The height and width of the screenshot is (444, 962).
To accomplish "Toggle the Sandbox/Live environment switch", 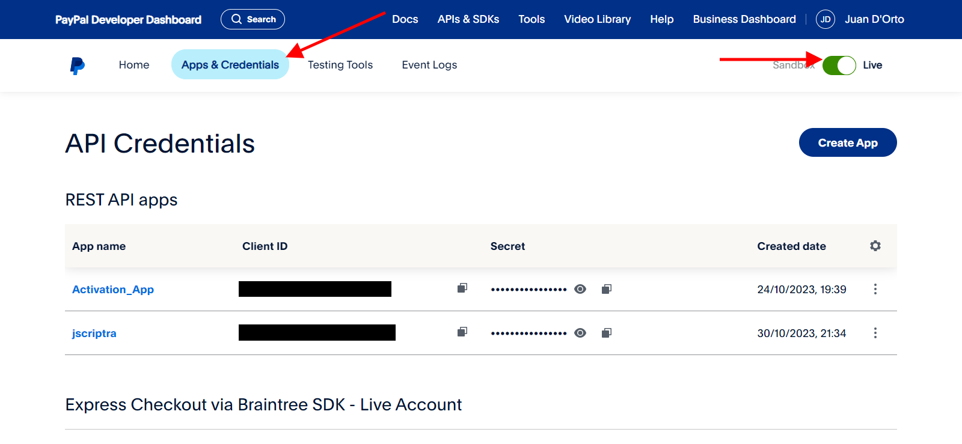I will click(x=839, y=65).
